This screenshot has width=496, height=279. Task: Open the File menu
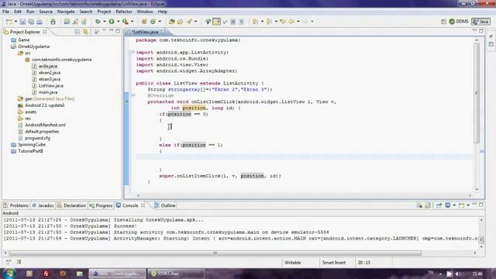click(x=5, y=12)
